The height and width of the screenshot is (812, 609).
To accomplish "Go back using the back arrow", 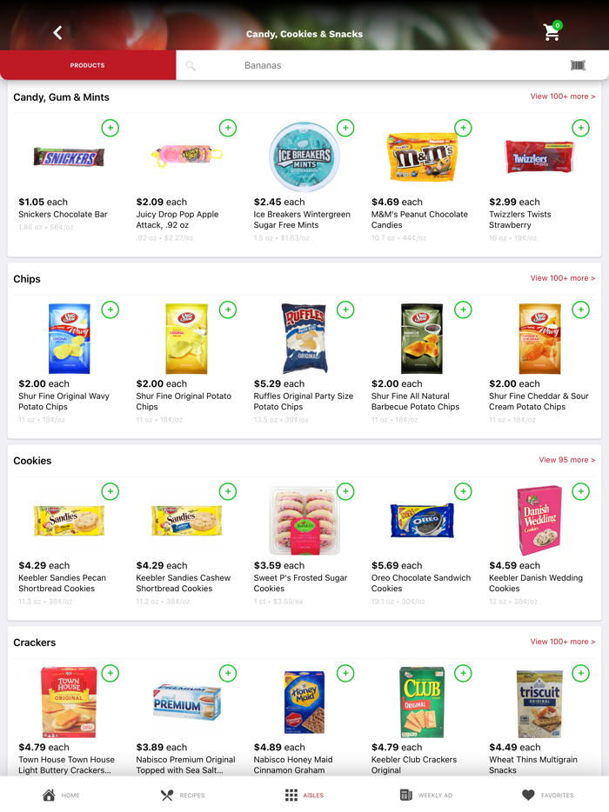I will pyautogui.click(x=57, y=32).
